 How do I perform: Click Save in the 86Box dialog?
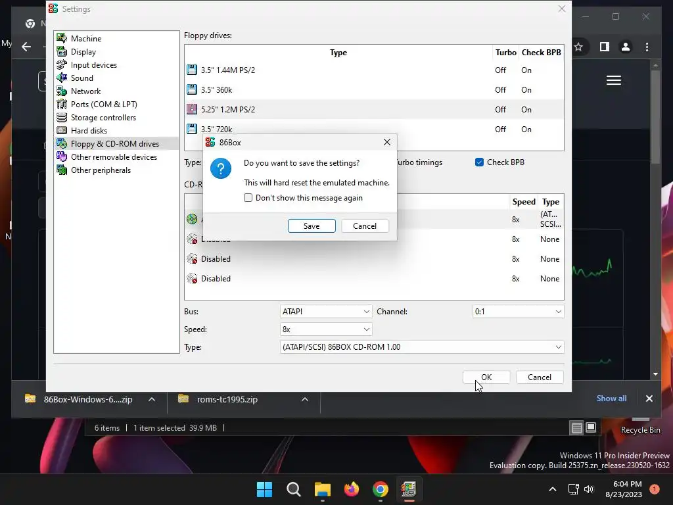click(x=312, y=226)
